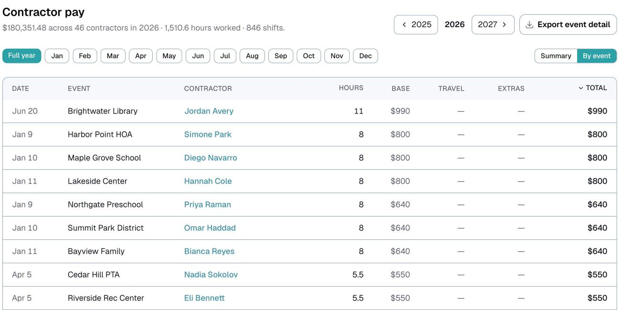Sort by the DATE column header
The width and height of the screenshot is (623, 310).
[x=21, y=88]
